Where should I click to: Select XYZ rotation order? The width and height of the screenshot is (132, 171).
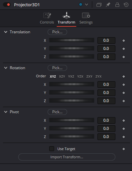coord(53,77)
